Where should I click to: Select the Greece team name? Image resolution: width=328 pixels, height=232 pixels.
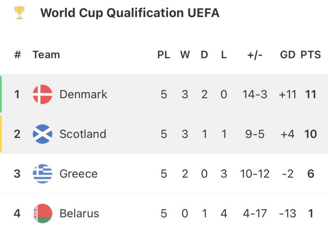tap(78, 174)
